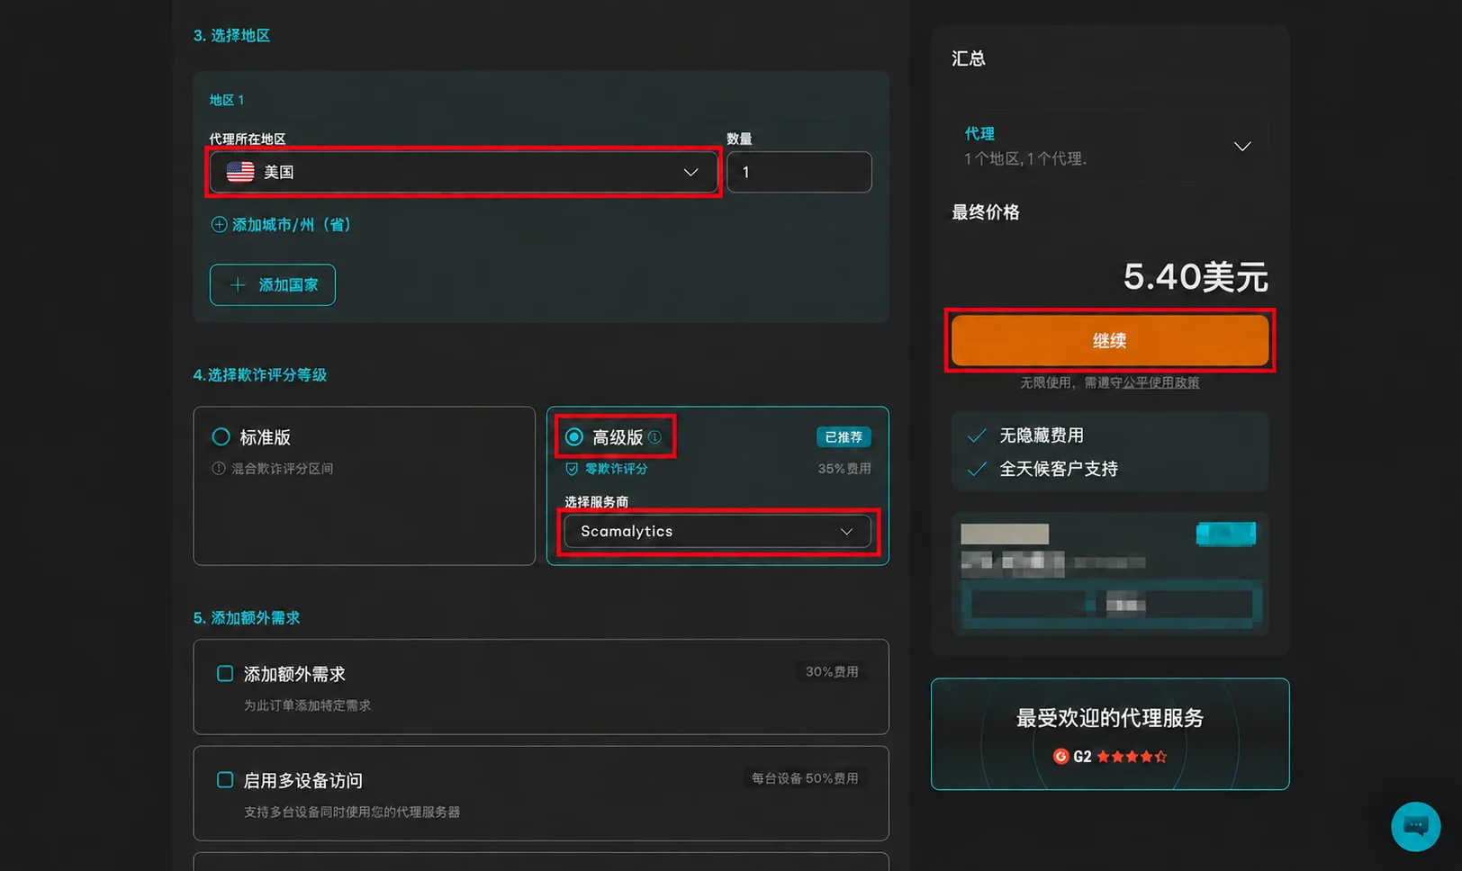The image size is (1462, 871).
Task: Click 添加城市/州（省）link
Action: [x=291, y=225]
